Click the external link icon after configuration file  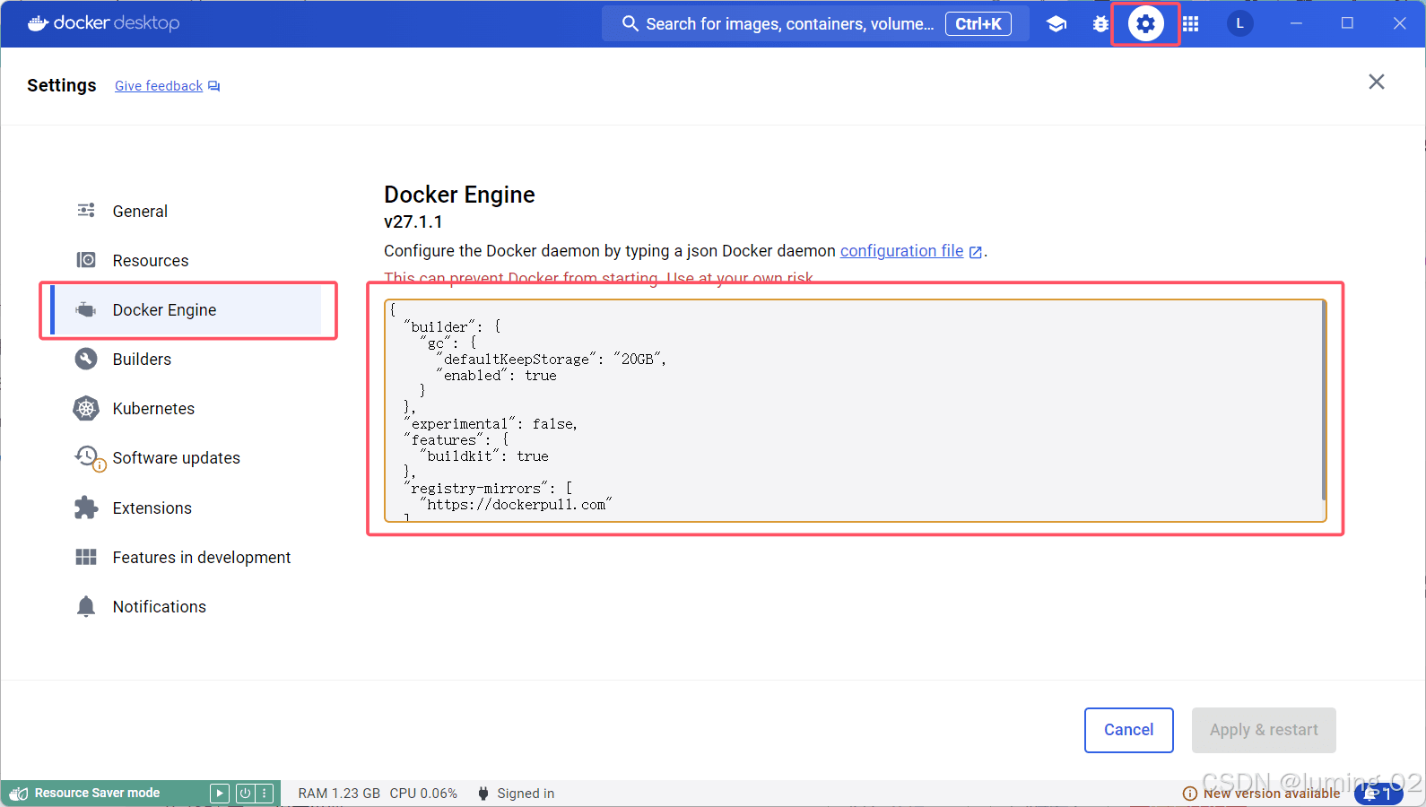click(976, 253)
